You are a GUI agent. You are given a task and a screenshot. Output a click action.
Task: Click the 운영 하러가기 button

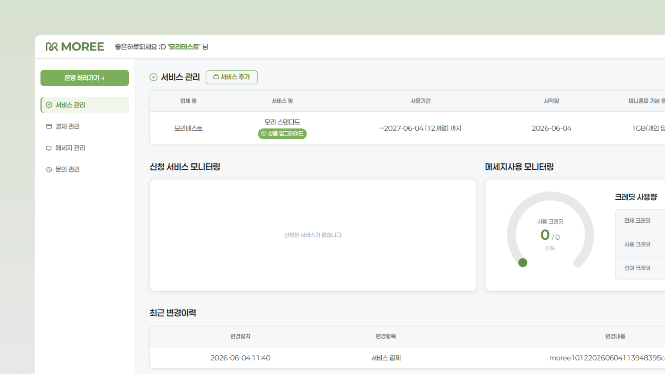click(x=85, y=78)
